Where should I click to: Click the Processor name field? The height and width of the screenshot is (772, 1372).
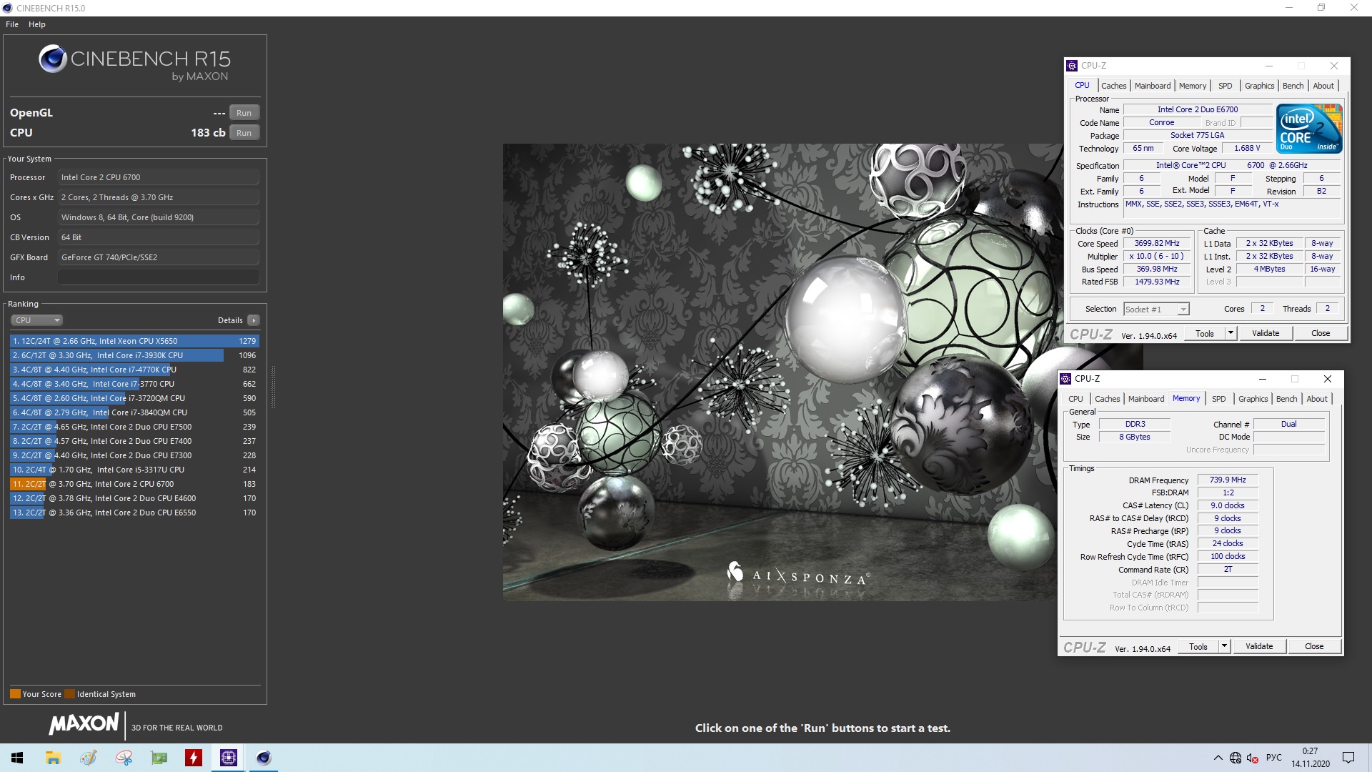[159, 177]
